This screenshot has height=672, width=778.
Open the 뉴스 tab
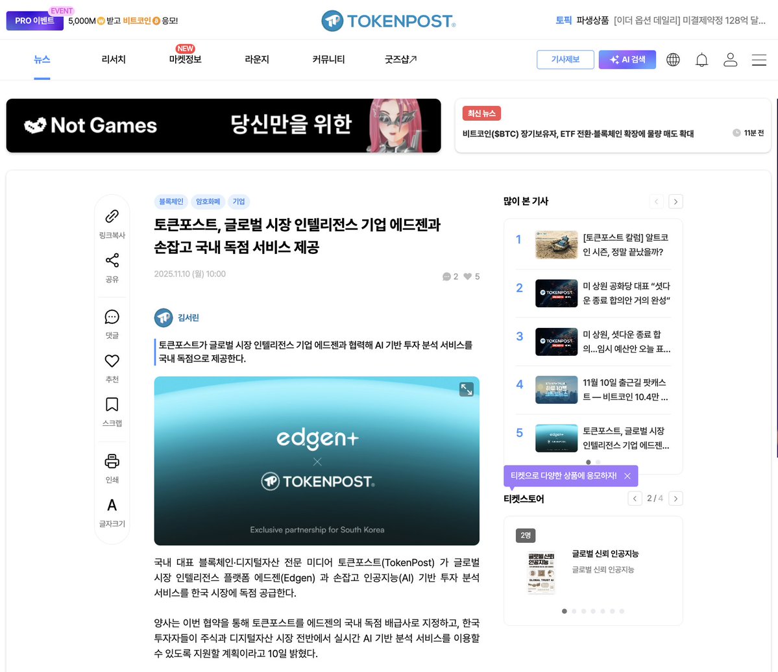pos(42,60)
